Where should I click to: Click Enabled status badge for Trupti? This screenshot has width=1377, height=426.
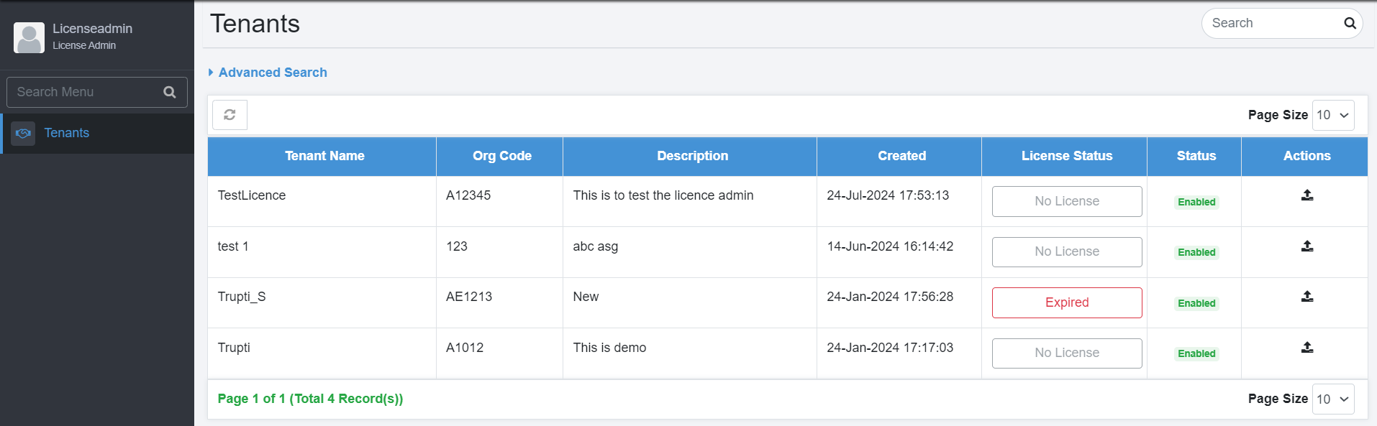1196,353
